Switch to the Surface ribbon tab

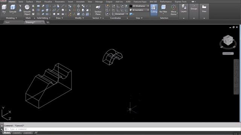click(29, 1)
